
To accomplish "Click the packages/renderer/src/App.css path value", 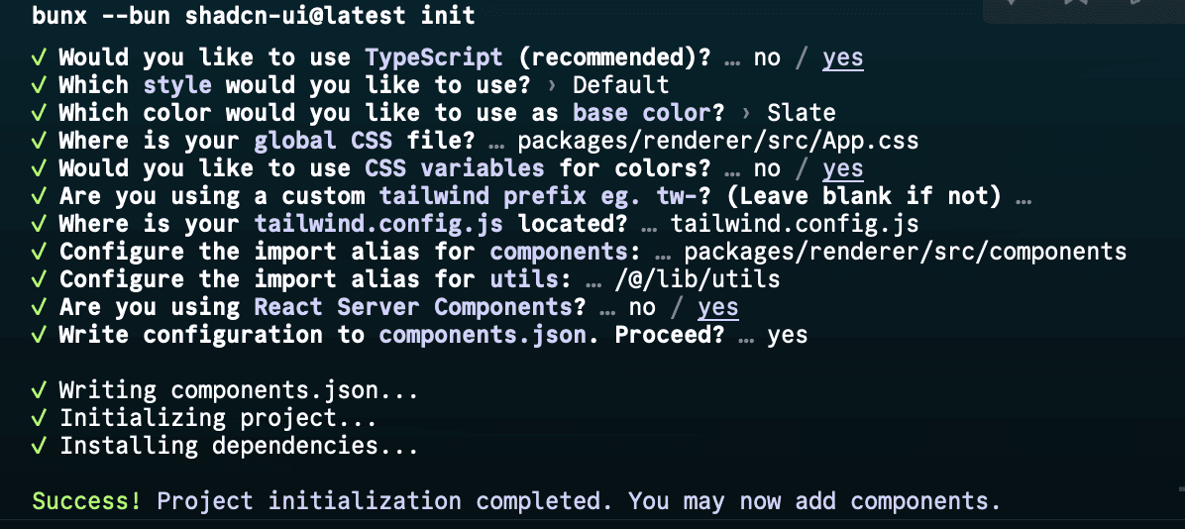I will coord(718,142).
